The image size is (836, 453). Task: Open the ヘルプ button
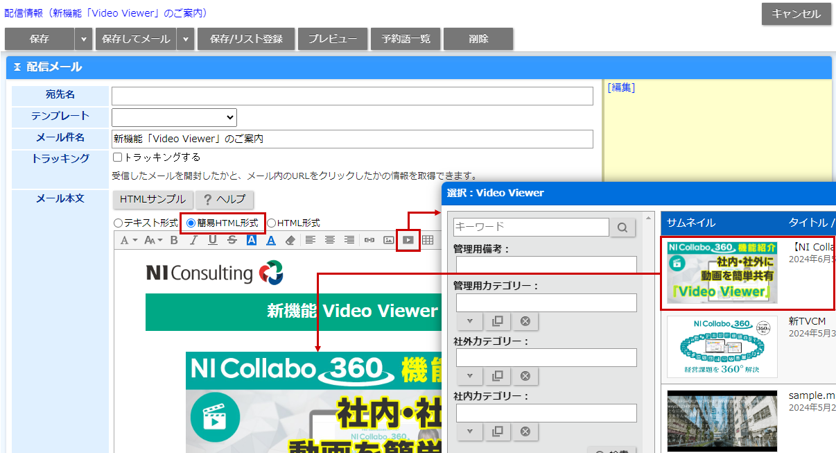[225, 199]
